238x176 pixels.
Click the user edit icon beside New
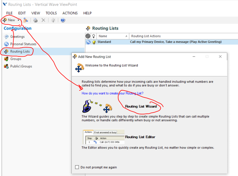(x=26, y=20)
